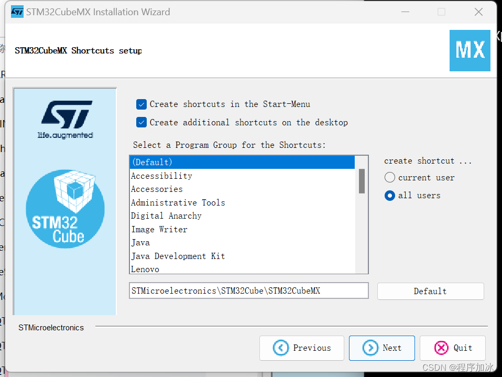Image resolution: width=502 pixels, height=377 pixels.
Task: Select Lenovo program group
Action: point(243,269)
